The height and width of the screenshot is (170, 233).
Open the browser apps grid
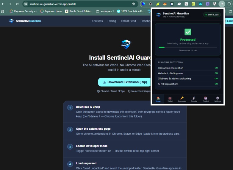(2, 11)
